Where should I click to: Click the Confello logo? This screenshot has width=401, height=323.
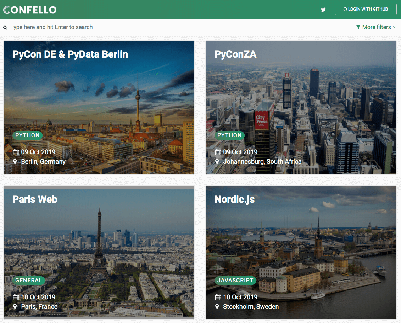coord(30,10)
